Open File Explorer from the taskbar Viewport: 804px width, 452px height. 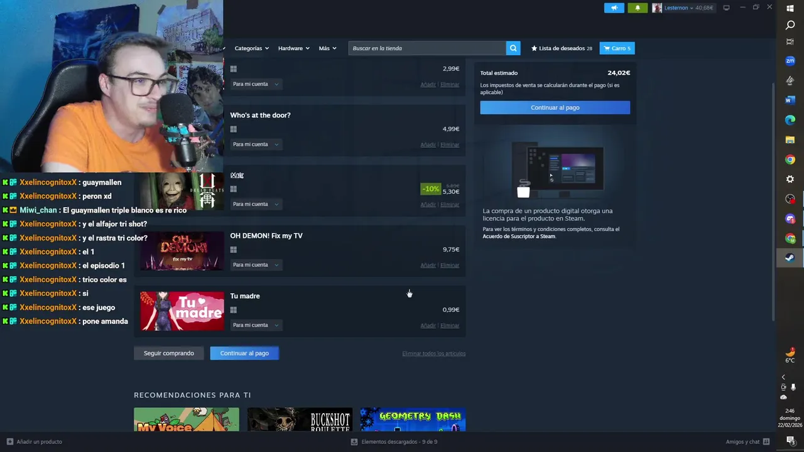point(790,139)
